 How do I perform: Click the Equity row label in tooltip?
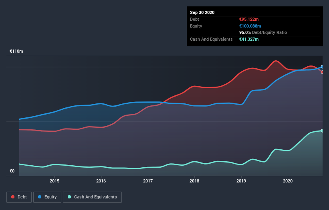click(x=196, y=26)
